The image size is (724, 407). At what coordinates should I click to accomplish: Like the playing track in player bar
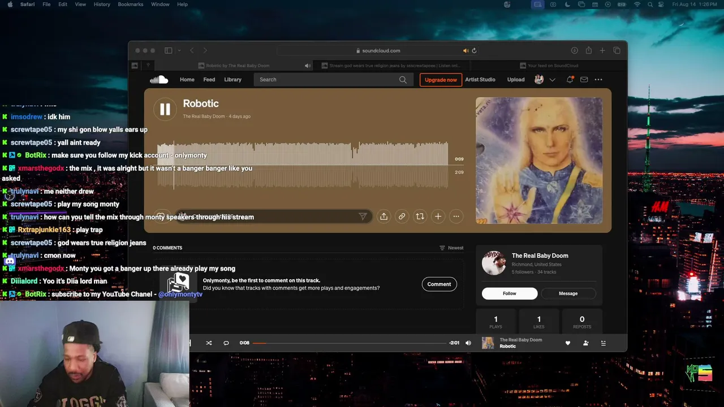pos(568,343)
